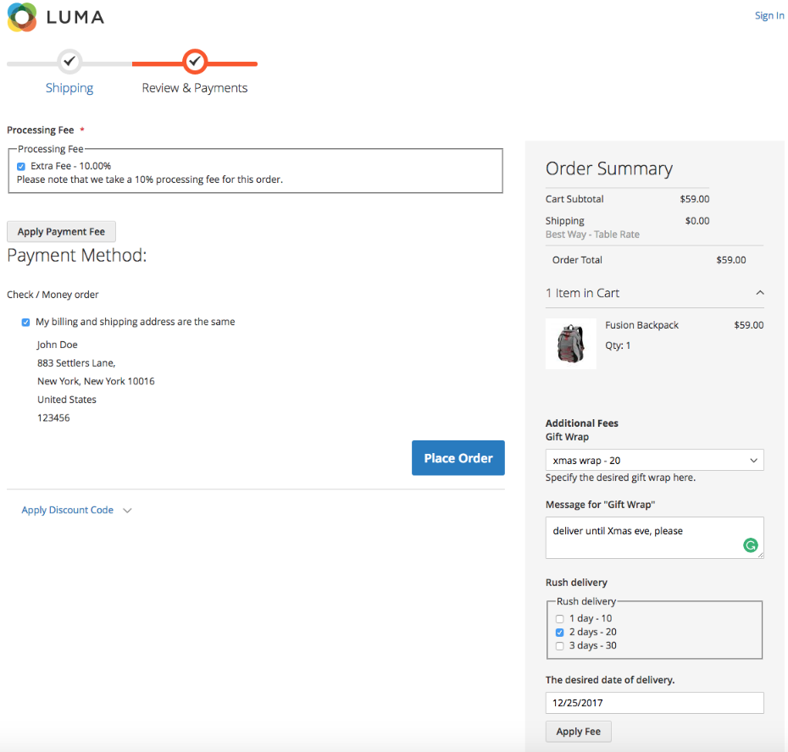This screenshot has width=788, height=752.
Task: Click the 10% processing fee note
Action: pos(150,180)
